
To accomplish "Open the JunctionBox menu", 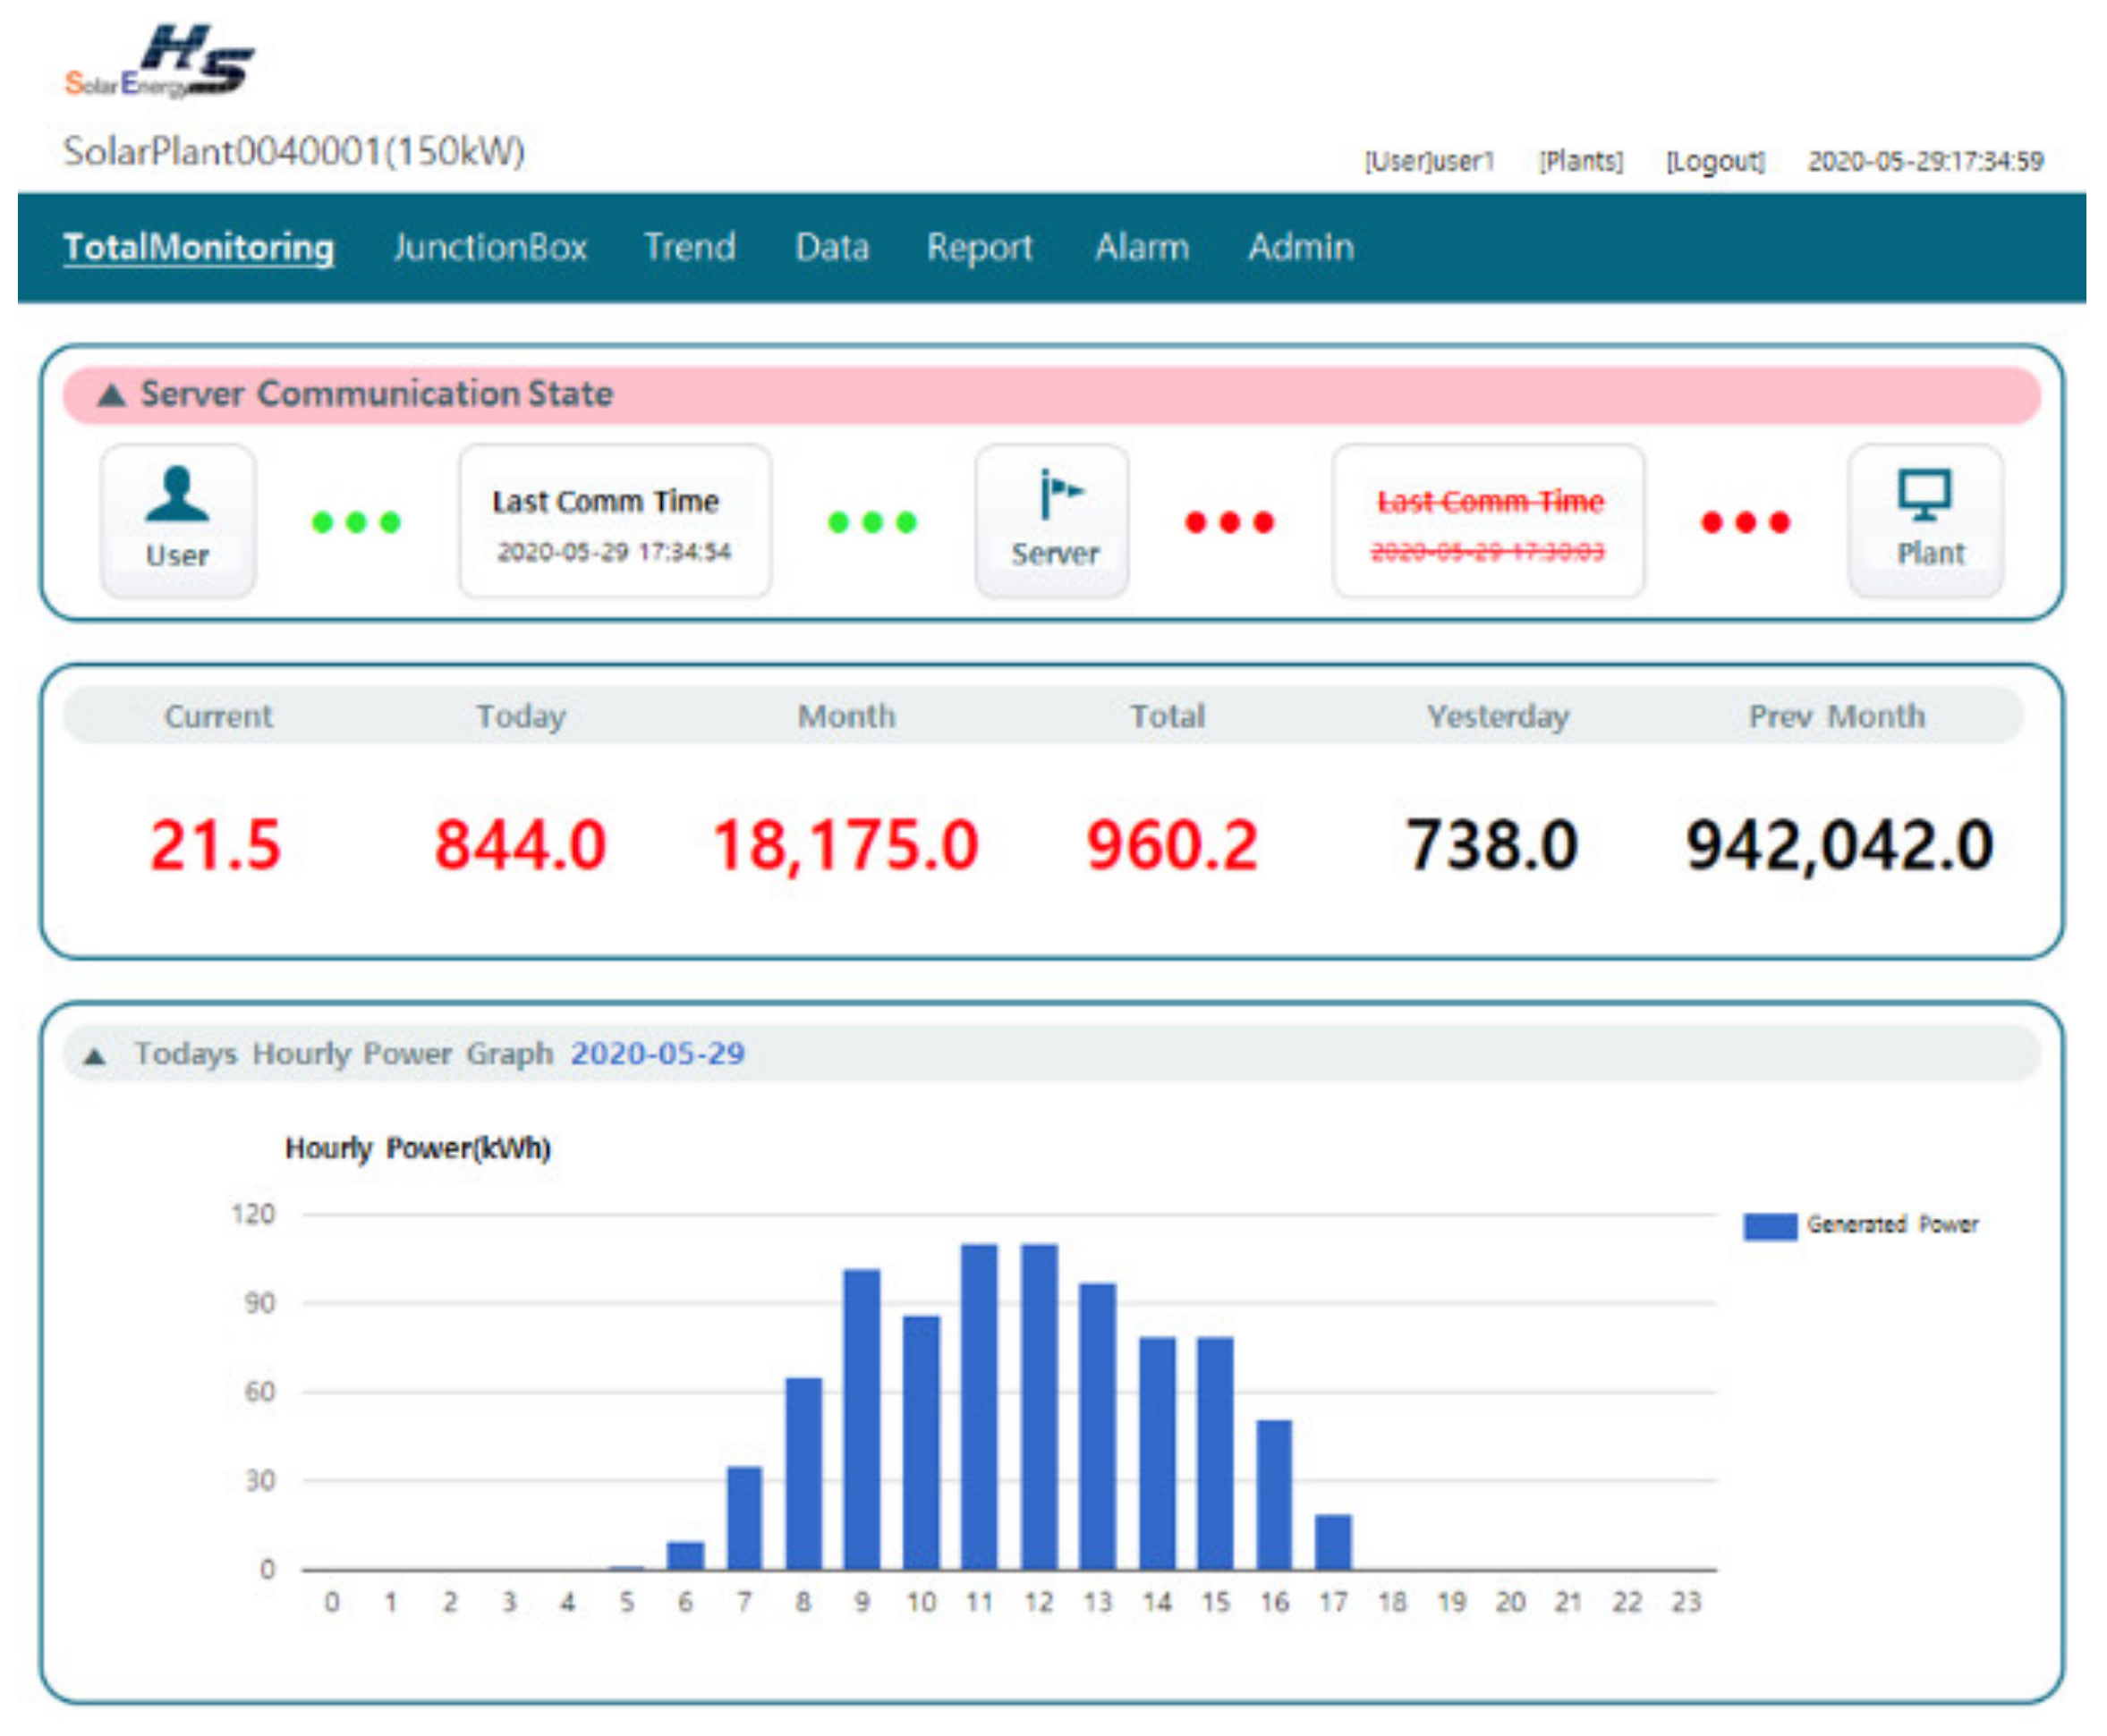I will [x=489, y=247].
